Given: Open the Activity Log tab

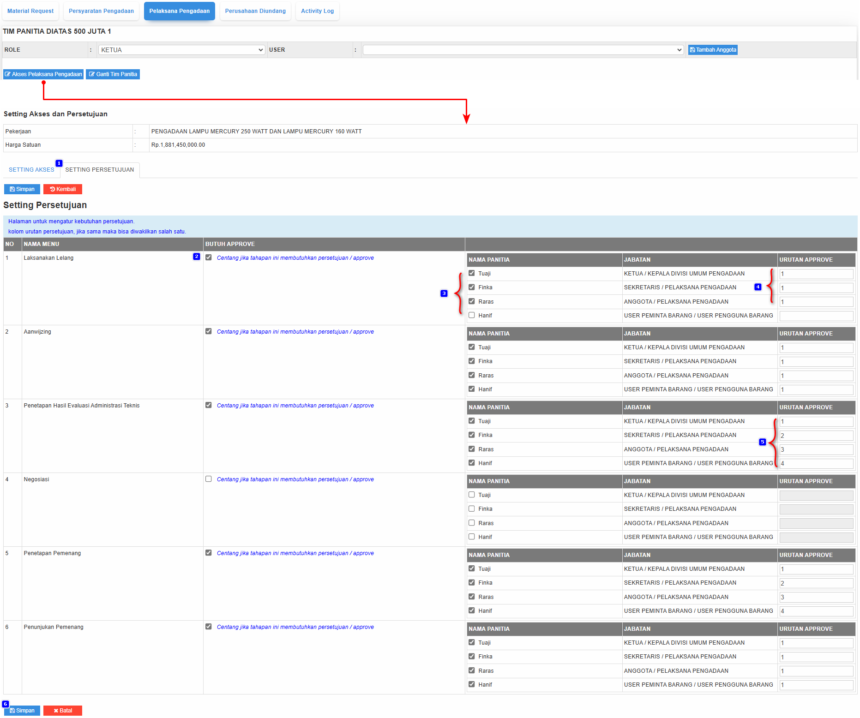Looking at the screenshot, I should coord(317,11).
